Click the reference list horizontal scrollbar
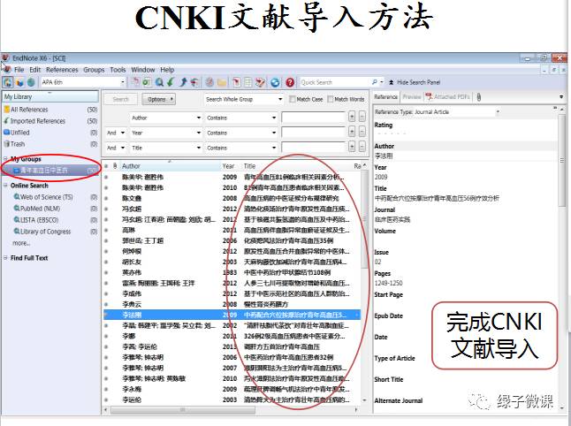 pos(183,410)
